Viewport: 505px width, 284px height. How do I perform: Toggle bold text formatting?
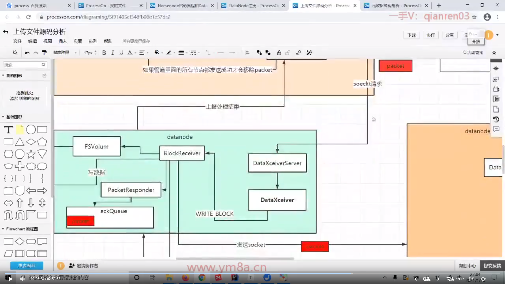click(104, 53)
